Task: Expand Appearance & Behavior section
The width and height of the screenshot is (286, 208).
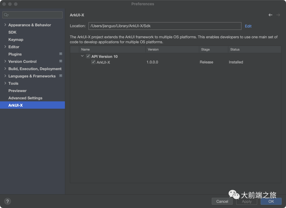Action: 5,25
